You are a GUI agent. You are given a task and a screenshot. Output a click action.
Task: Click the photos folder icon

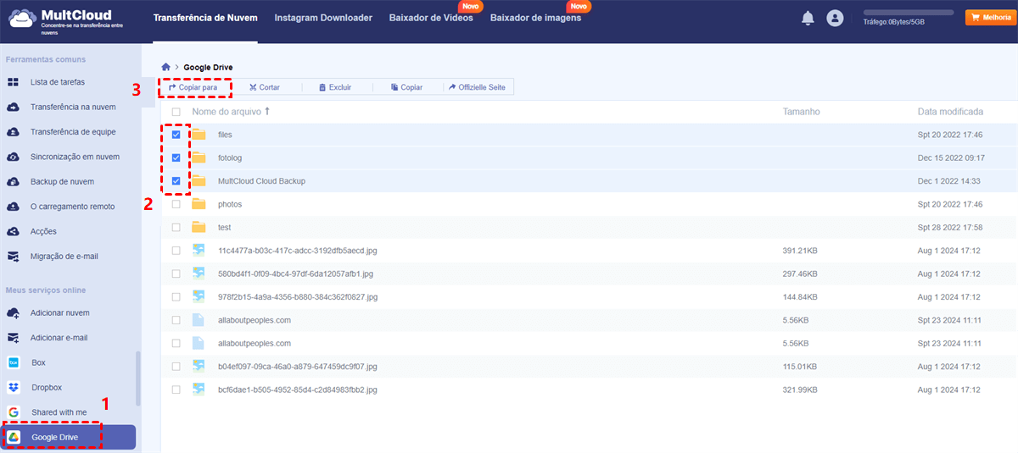click(199, 204)
